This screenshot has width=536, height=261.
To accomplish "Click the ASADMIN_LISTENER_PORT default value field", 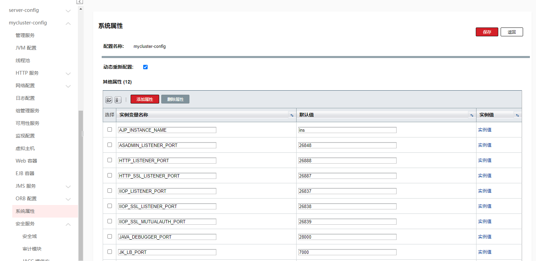I will click(x=347, y=145).
